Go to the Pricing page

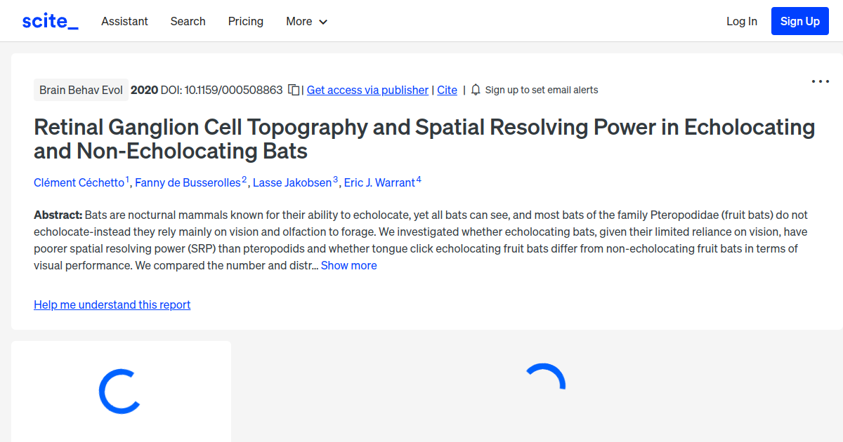tap(245, 21)
